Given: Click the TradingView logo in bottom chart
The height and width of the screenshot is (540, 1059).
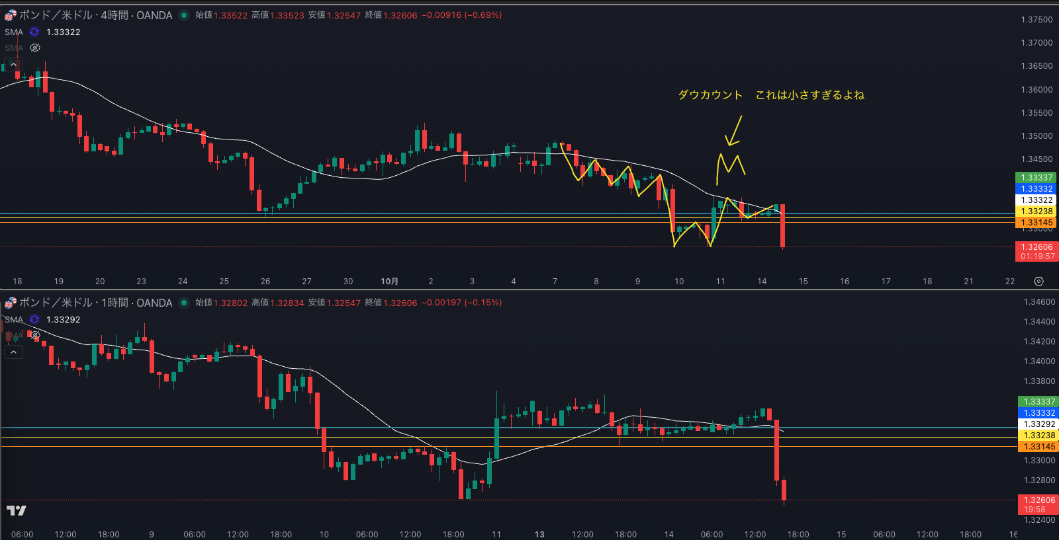Looking at the screenshot, I should (x=16, y=510).
